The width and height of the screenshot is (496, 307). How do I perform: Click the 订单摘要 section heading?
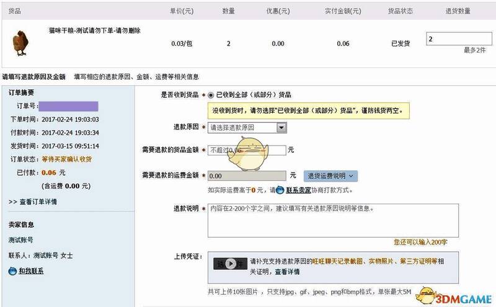pyautogui.click(x=21, y=93)
